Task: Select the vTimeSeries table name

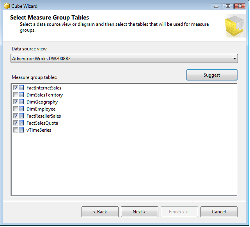Action: pyautogui.click(x=39, y=130)
